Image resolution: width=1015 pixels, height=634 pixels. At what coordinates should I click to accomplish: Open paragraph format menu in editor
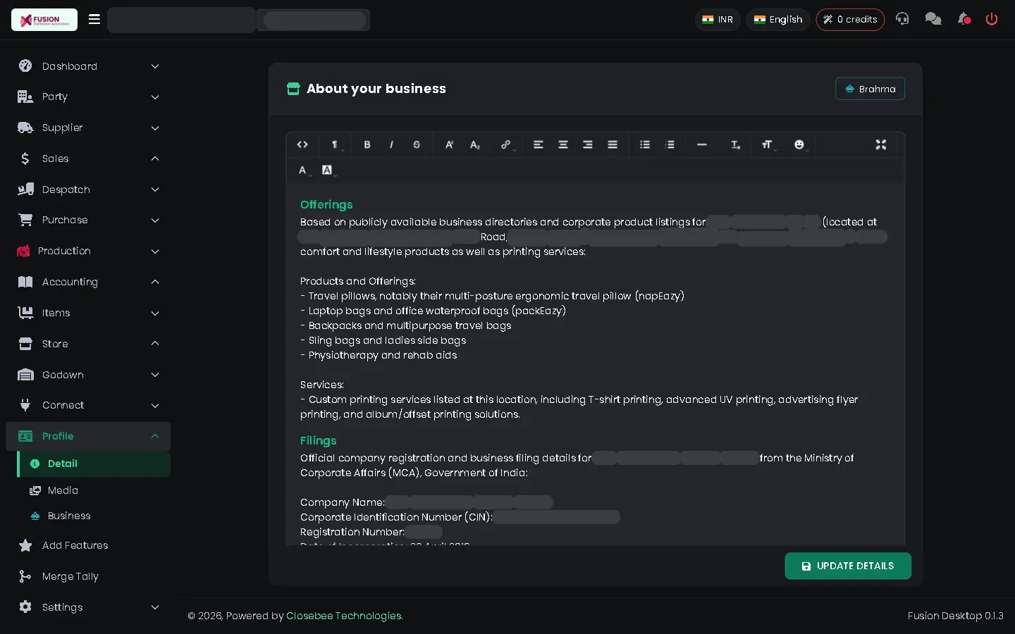point(335,144)
